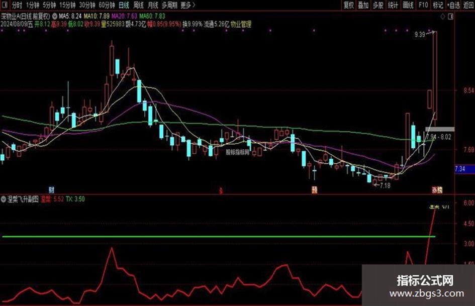Open MA indicator settings circle icon
475x306 pixels.
pos(55,16)
